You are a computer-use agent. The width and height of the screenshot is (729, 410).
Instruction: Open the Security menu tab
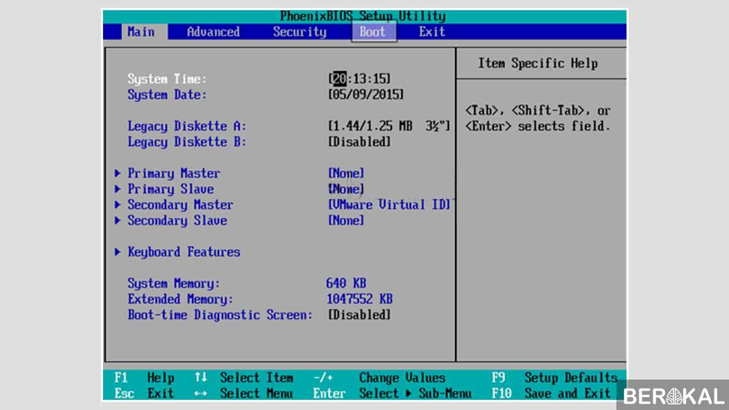point(299,32)
